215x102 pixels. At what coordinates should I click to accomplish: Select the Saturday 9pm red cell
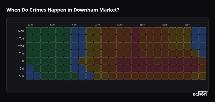click(188, 68)
